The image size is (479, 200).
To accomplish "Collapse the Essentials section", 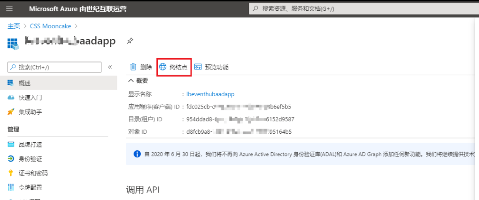I will coord(131,81).
